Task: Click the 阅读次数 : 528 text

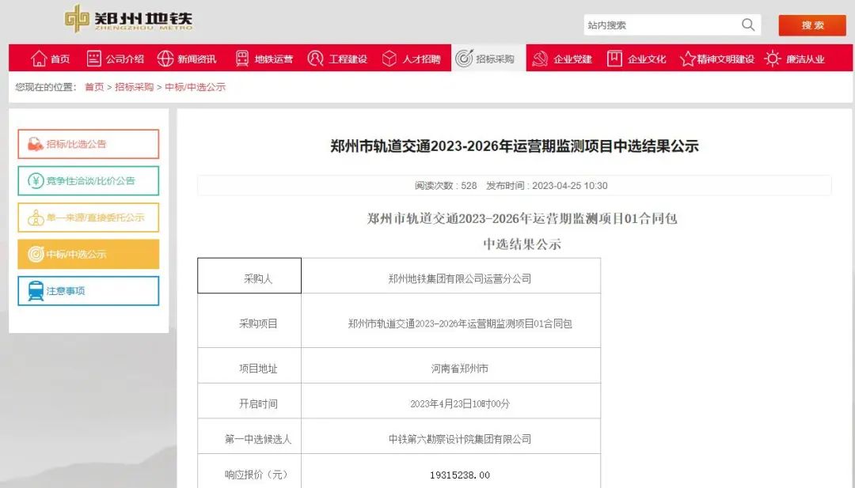Action: coord(446,186)
